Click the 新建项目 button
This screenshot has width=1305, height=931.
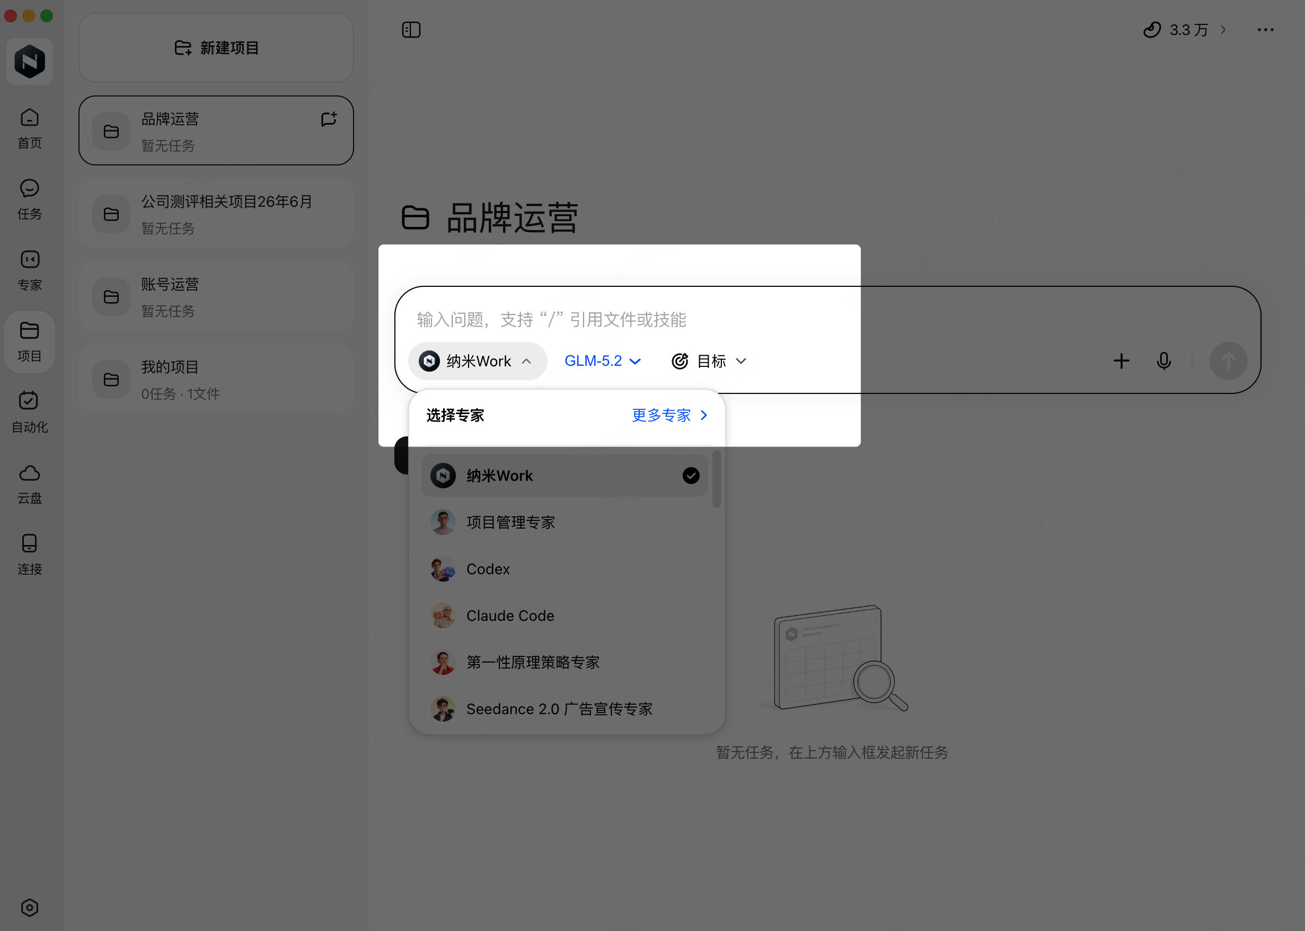(216, 48)
